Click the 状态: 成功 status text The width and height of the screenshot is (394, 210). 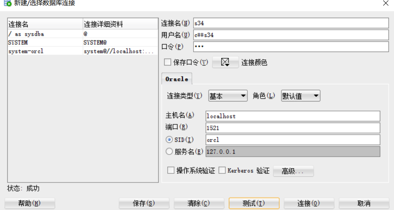[23, 188]
